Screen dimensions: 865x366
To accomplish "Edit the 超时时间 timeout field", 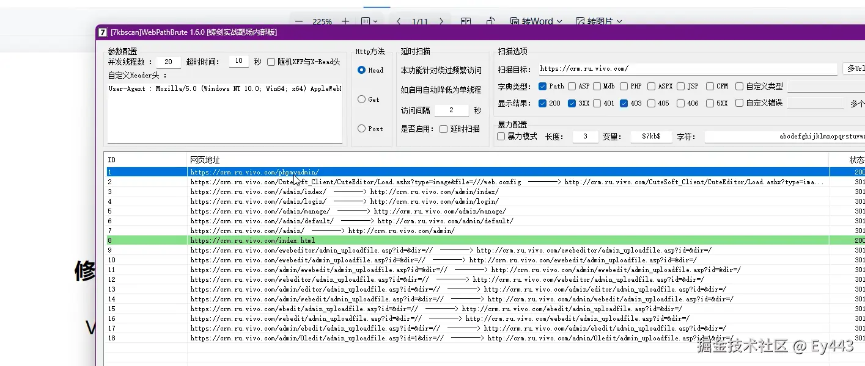I will 238,62.
